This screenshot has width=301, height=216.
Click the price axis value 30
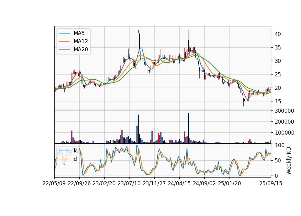pos(278,61)
